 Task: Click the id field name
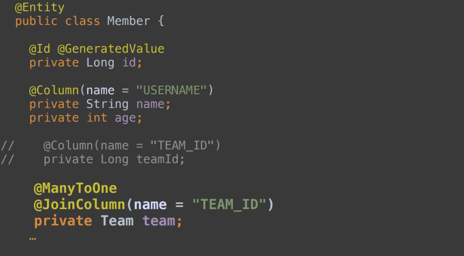tap(129, 63)
